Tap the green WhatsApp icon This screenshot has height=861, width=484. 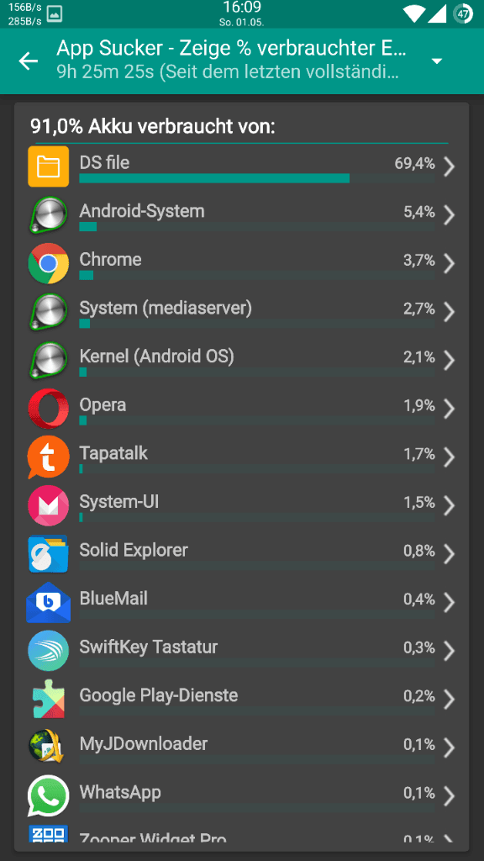pyautogui.click(x=48, y=795)
